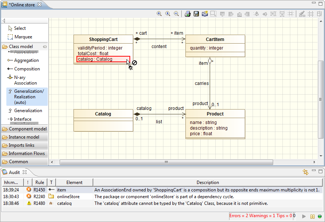
Task: Choose the Aggregation tool
Action: pos(26,60)
